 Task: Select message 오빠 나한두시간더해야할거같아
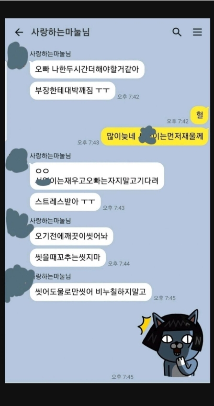(87, 69)
